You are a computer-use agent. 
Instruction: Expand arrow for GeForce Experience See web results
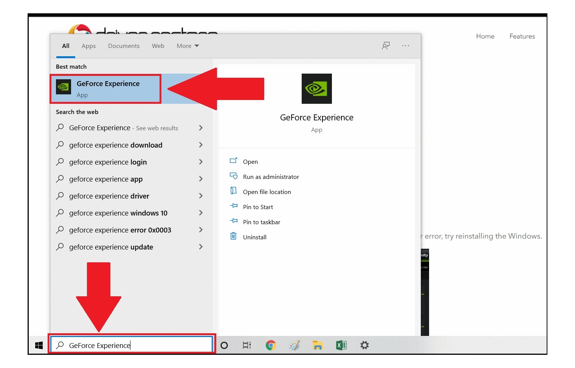[x=201, y=128]
